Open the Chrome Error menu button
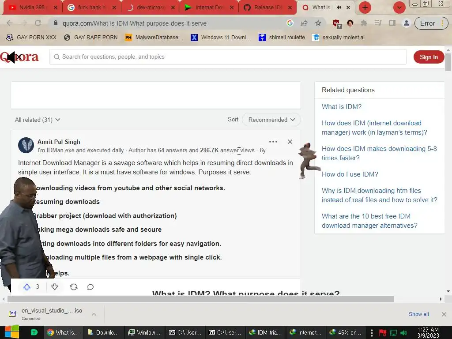This screenshot has width=452, height=339. tap(431, 23)
